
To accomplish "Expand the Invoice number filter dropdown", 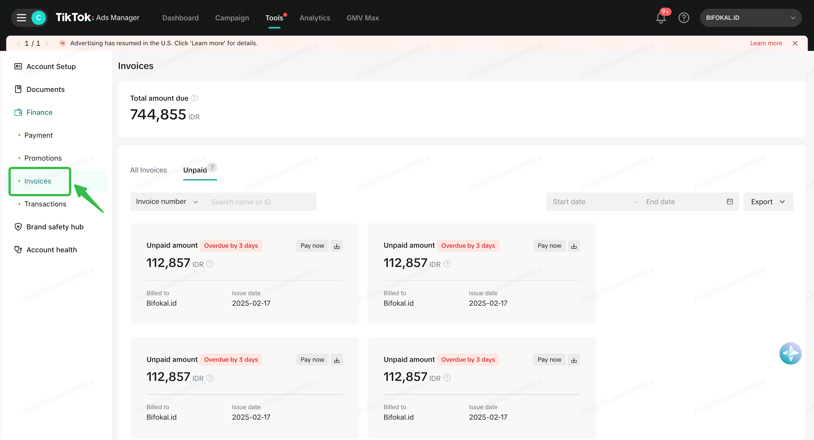I will pos(167,202).
